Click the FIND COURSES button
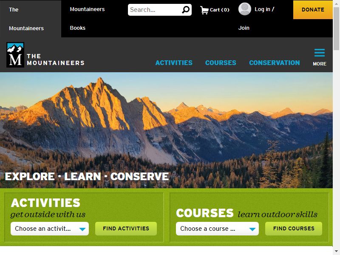This screenshot has width=340, height=255. [294, 229]
